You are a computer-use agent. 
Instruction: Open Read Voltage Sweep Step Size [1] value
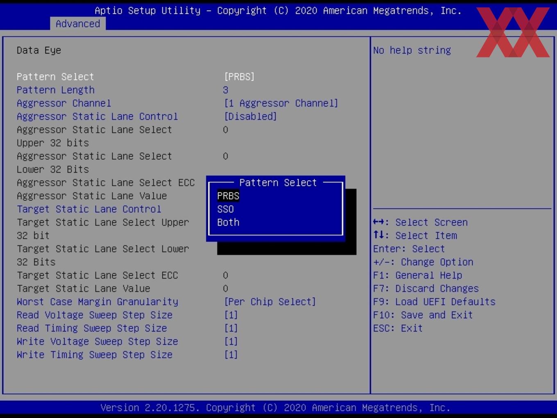231,315
